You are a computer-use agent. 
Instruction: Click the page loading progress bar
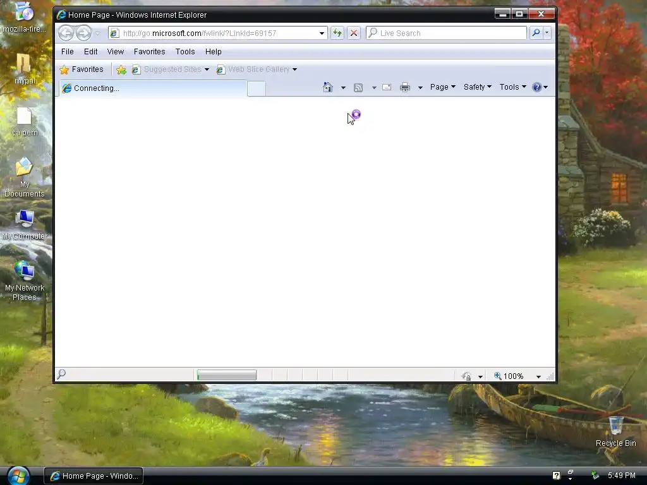pos(227,375)
